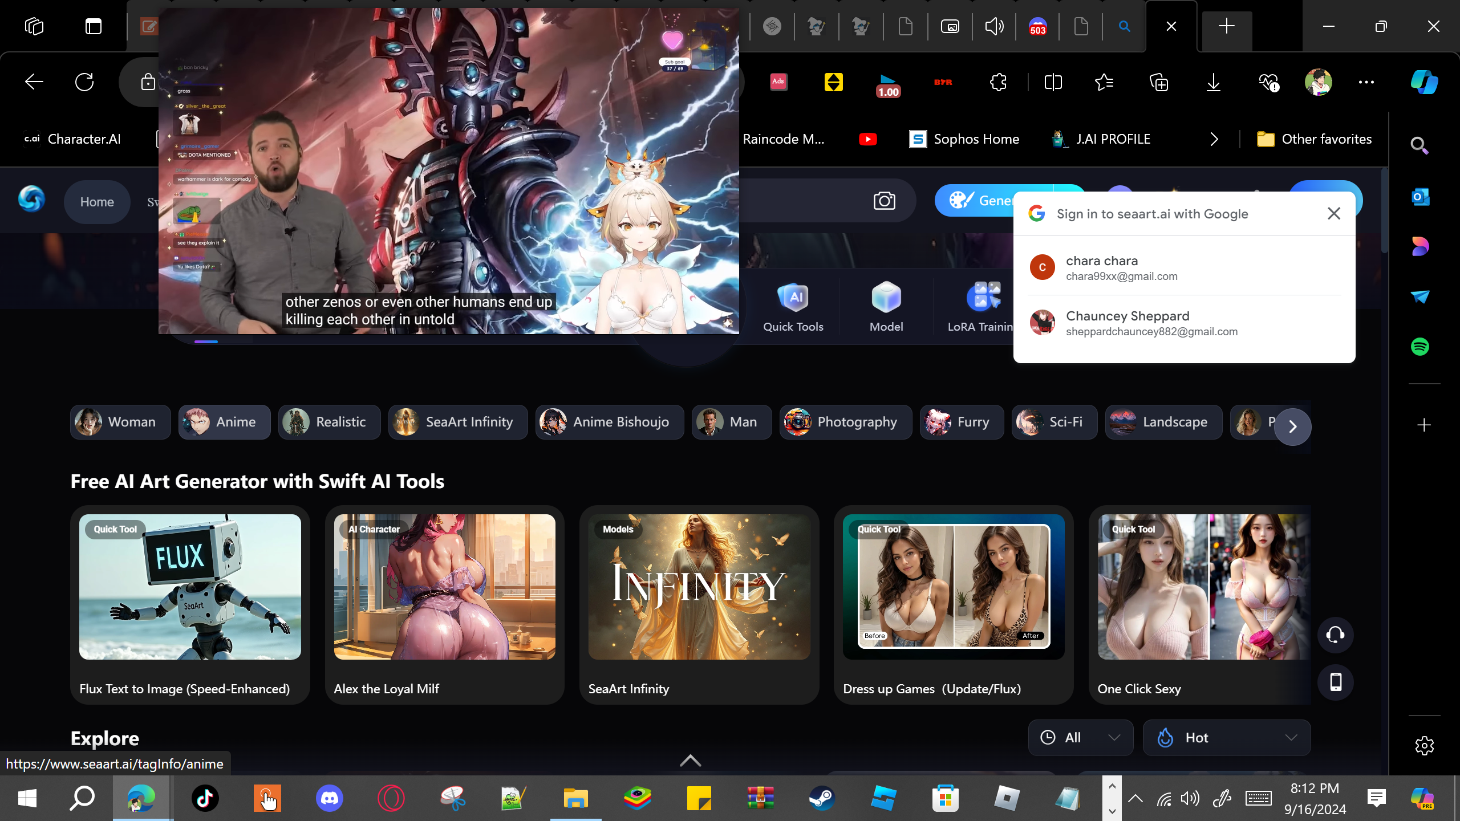This screenshot has height=821, width=1460.
Task: Refresh the current page
Action: (84, 82)
